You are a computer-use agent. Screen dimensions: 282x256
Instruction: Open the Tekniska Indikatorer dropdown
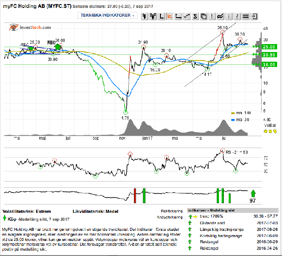108,15
